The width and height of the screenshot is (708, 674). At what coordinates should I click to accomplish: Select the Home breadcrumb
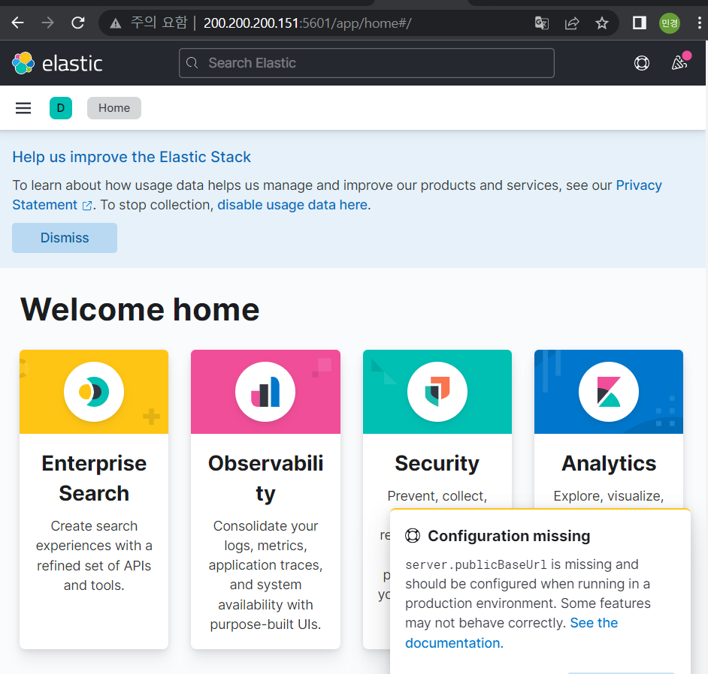(114, 108)
